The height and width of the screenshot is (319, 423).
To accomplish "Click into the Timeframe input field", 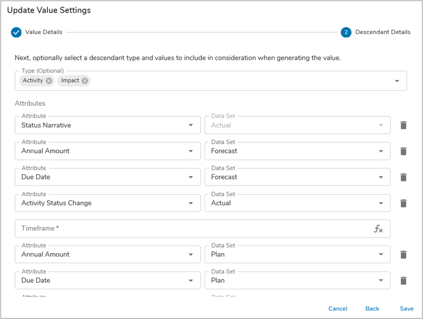I will point(189,229).
